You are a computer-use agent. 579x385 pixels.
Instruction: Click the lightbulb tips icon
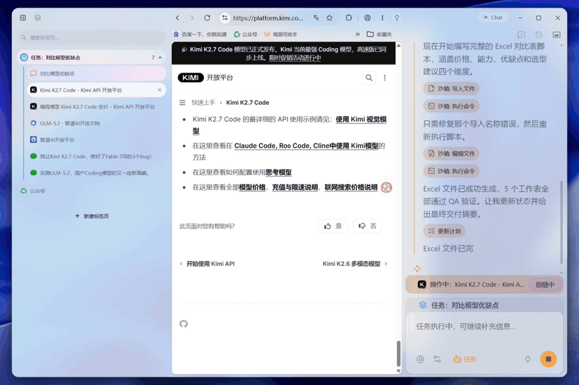coord(397,18)
